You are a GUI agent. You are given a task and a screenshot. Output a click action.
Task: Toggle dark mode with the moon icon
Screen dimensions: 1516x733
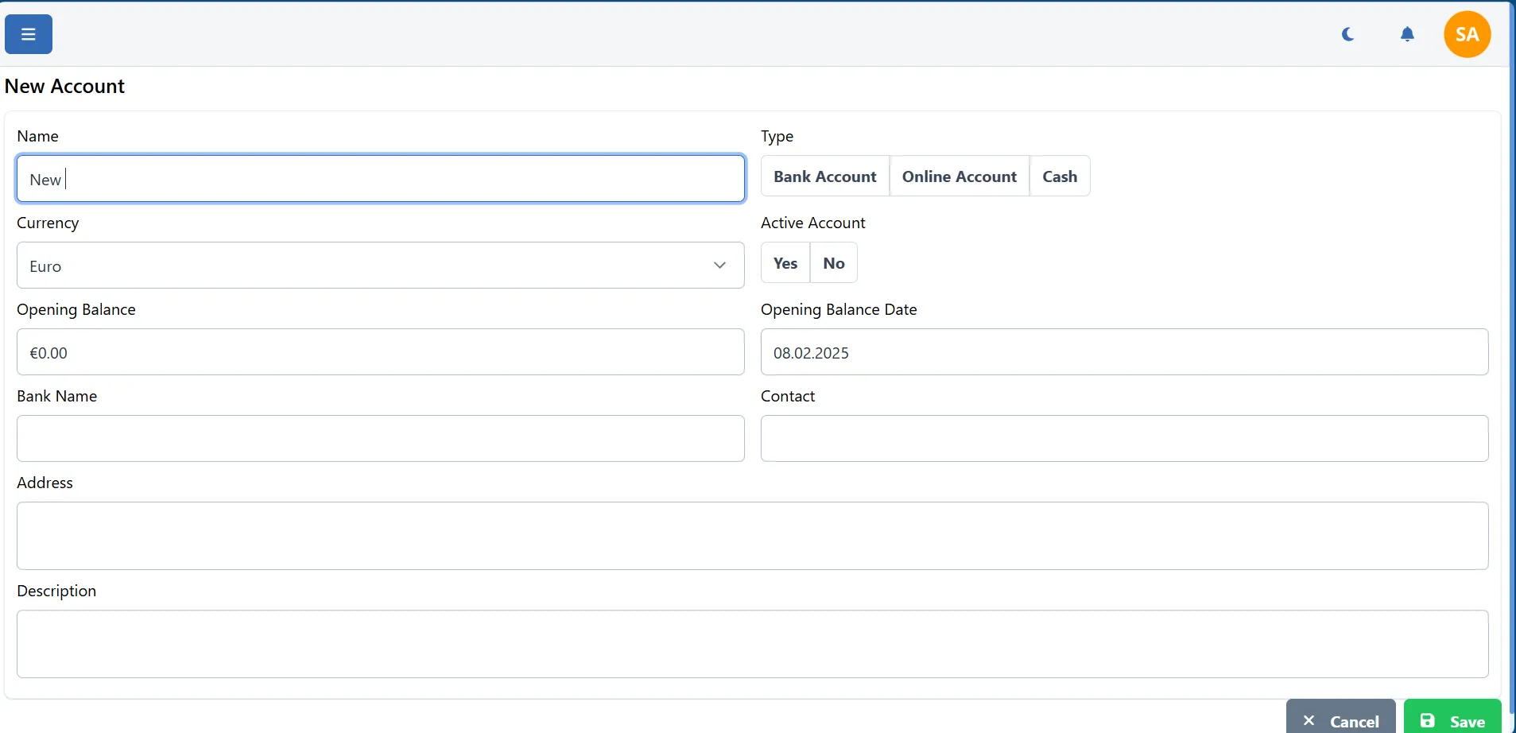point(1347,33)
